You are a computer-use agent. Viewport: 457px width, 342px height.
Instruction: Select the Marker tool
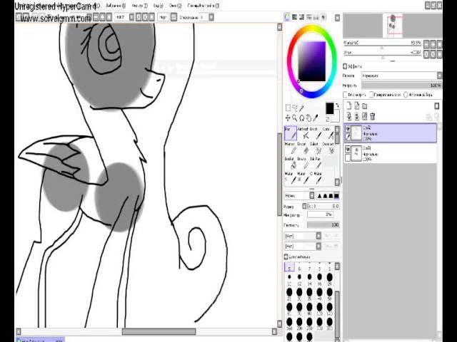pyautogui.click(x=291, y=148)
